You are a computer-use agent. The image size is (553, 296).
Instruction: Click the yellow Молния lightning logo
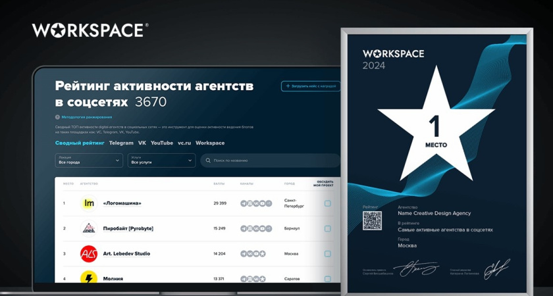coord(88,278)
